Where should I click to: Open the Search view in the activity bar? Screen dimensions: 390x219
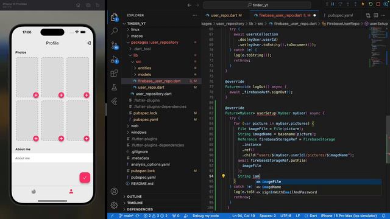pyautogui.click(x=114, y=31)
